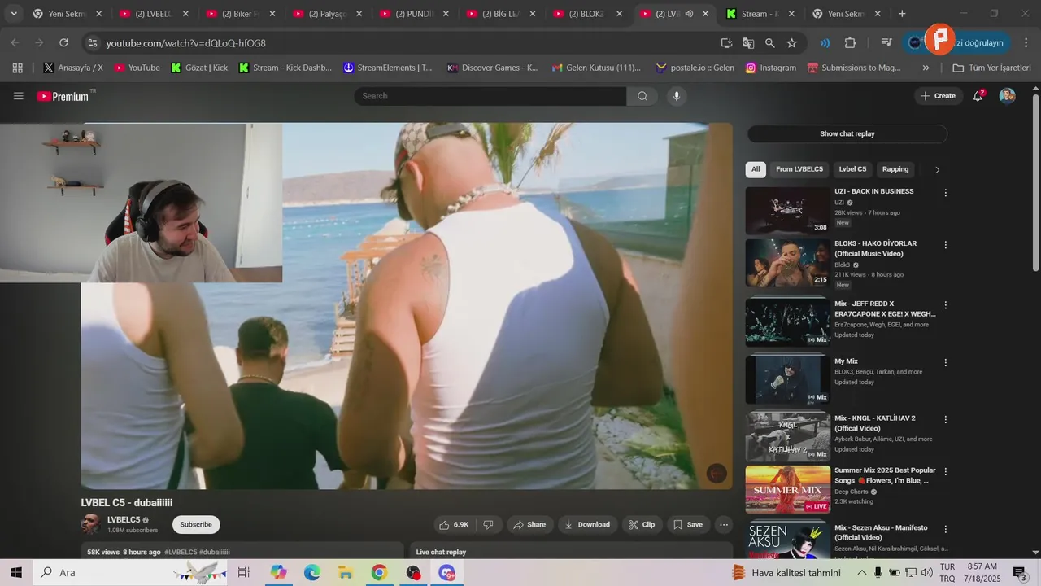Image resolution: width=1041 pixels, height=586 pixels.
Task: Go back in Chrome
Action: tap(15, 42)
